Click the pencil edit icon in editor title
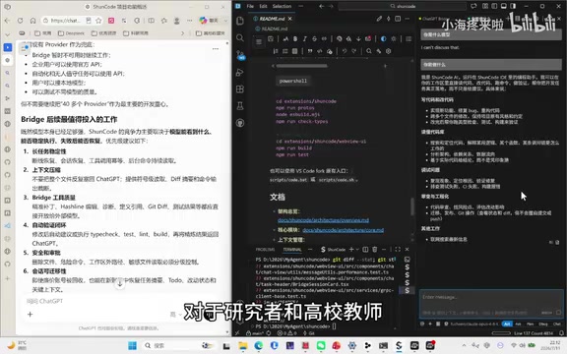This screenshot has height=354, width=567. [379, 19]
